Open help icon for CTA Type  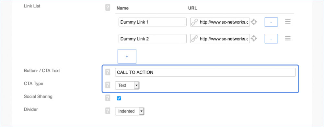(108, 85)
